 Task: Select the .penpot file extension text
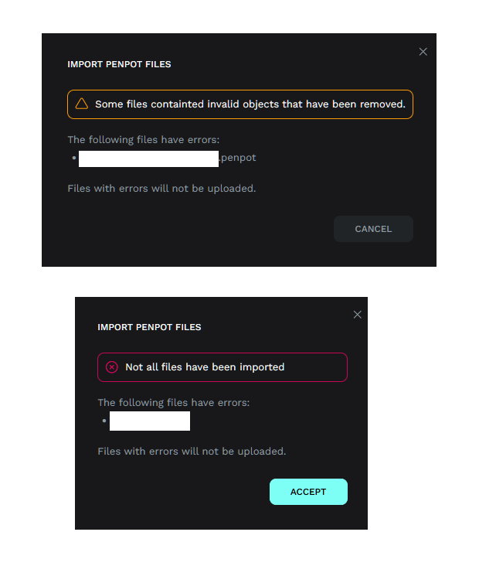click(x=238, y=158)
